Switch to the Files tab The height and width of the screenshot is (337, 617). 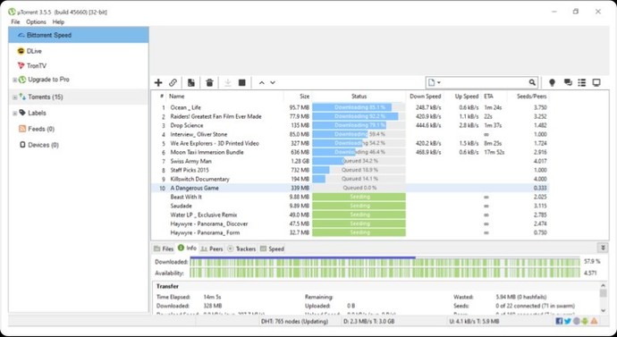coord(164,249)
